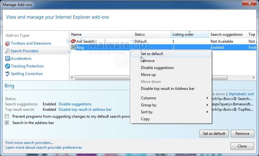Select Disable top result in Address bar
Viewport: 259px width, 156px height.
(x=171, y=89)
